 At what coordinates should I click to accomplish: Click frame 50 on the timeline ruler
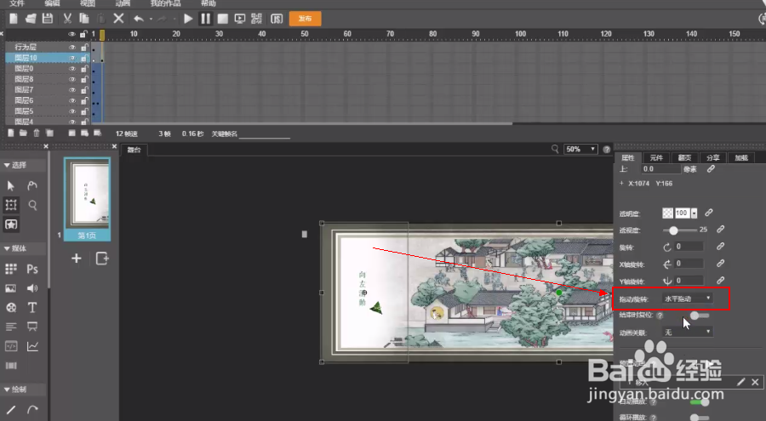305,34
